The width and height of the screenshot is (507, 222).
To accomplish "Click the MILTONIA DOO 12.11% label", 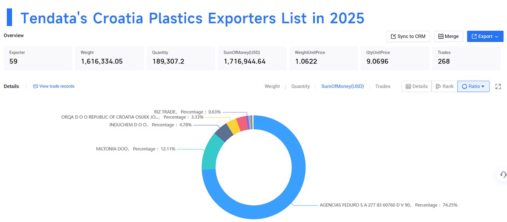I will click(x=135, y=149).
